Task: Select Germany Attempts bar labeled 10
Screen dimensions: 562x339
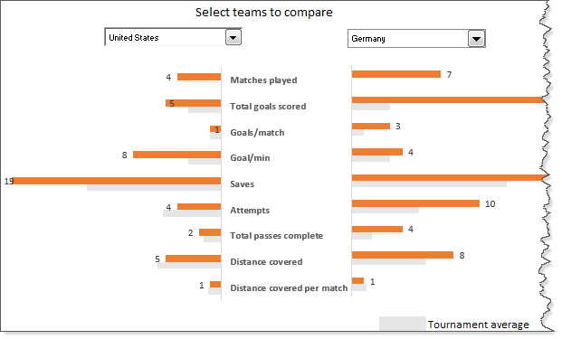Action: coord(415,203)
